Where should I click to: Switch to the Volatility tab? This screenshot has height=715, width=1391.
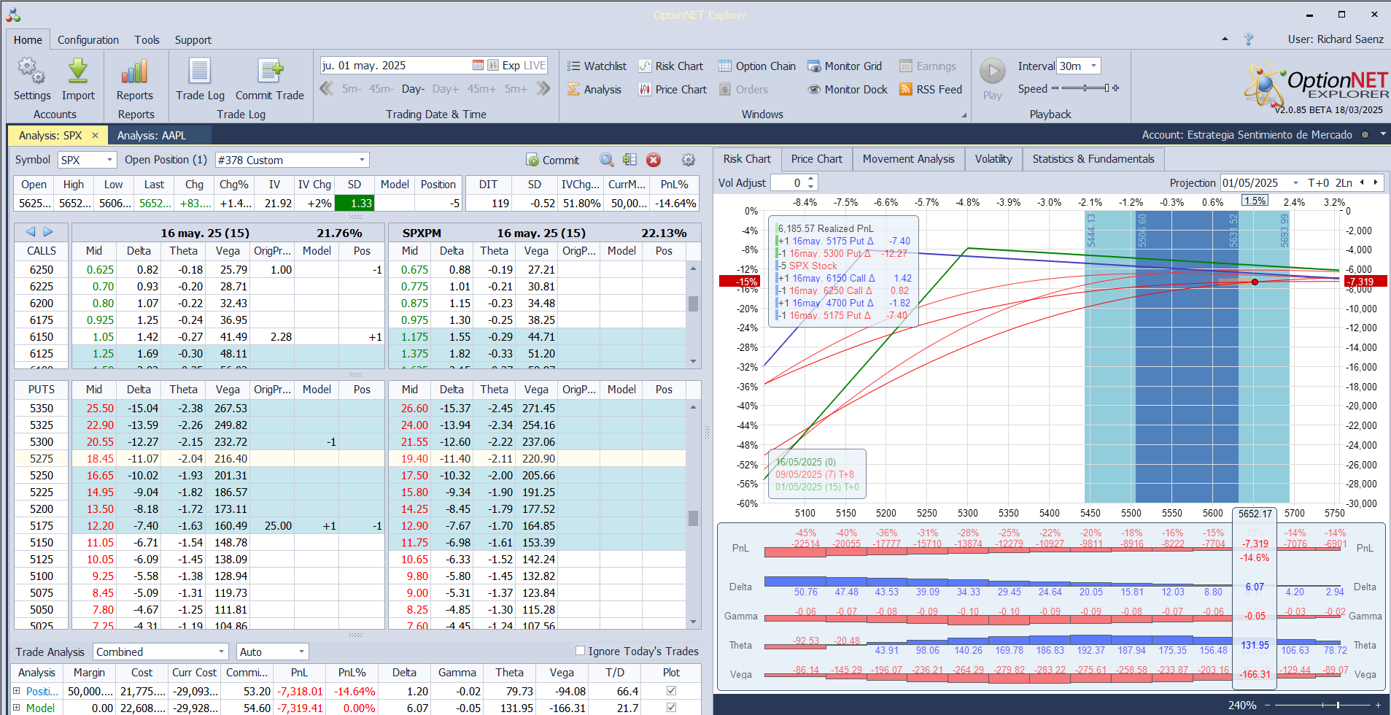993,159
